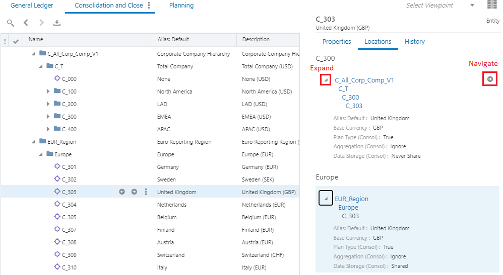Screen dimensions: 503x275
Task: Expand the C_400 APAC node
Action: click(48, 129)
